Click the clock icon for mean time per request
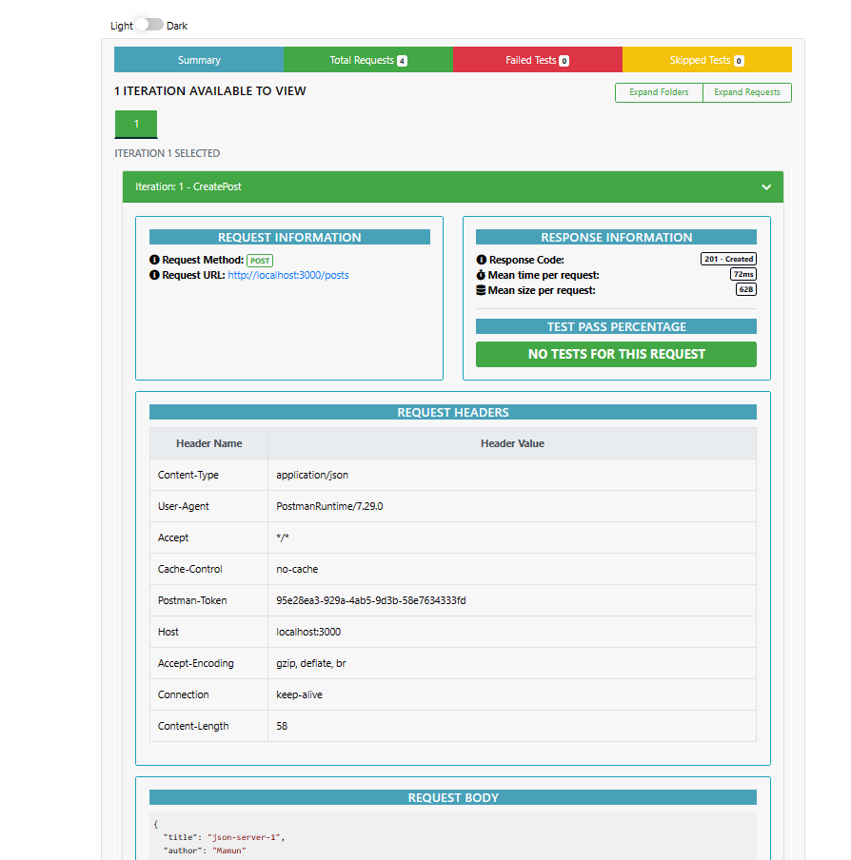Image resolution: width=851 pixels, height=860 pixels. 484,274
